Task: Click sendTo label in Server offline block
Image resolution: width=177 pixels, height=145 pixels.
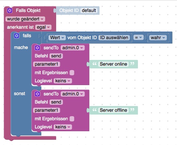Action: click(x=51, y=94)
